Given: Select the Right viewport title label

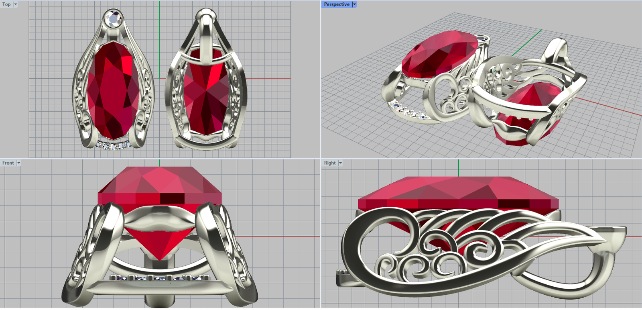Looking at the screenshot, I should 330,163.
